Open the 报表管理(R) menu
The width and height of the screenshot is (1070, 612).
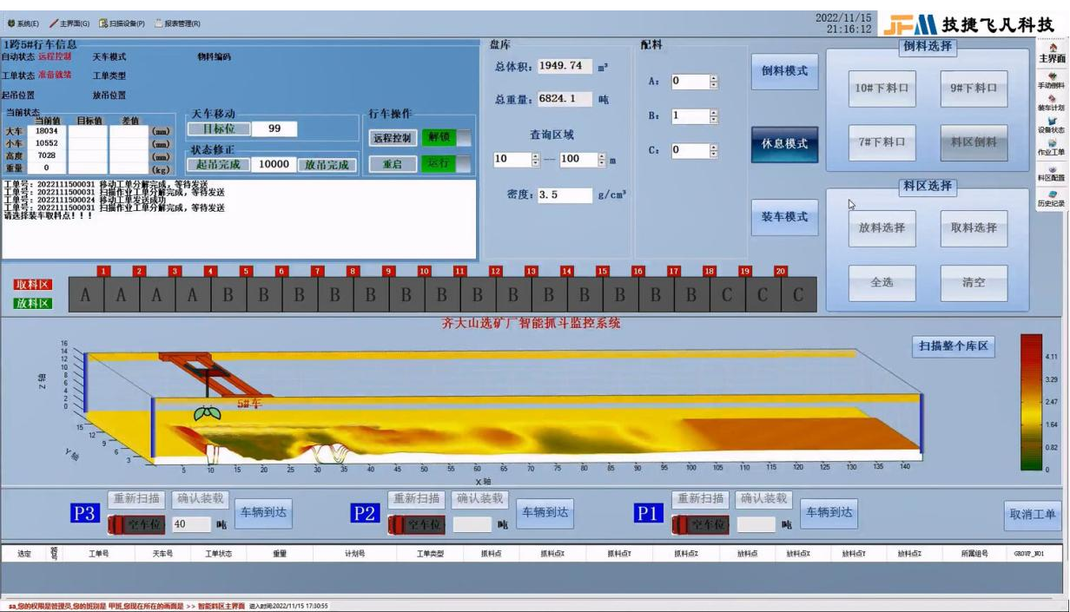point(177,23)
